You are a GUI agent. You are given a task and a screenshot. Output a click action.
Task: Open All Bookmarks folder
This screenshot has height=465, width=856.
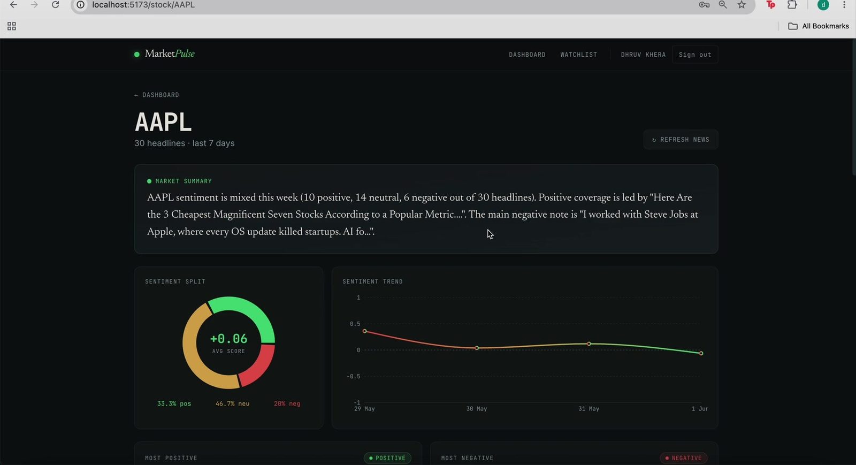point(819,26)
